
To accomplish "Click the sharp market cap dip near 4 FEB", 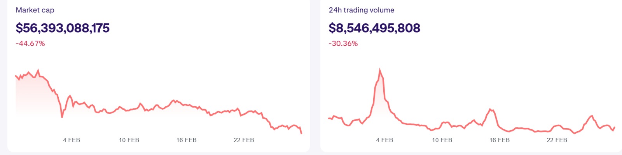I will pos(62,117).
